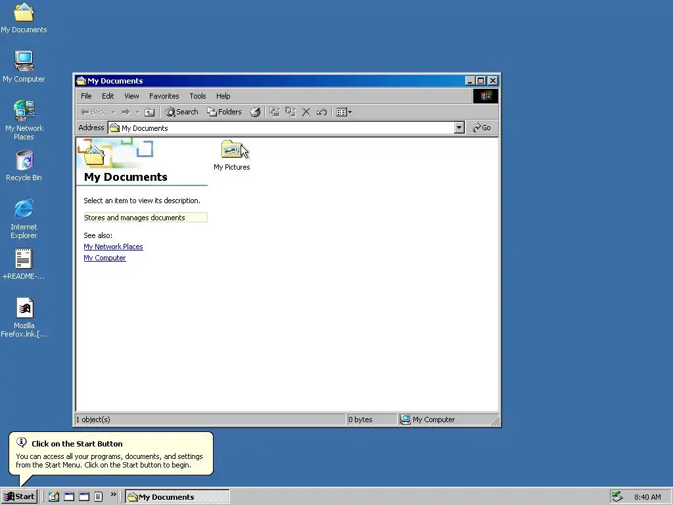This screenshot has height=505, width=673.
Task: Click the '0 bytes' status bar entry
Action: point(360,420)
